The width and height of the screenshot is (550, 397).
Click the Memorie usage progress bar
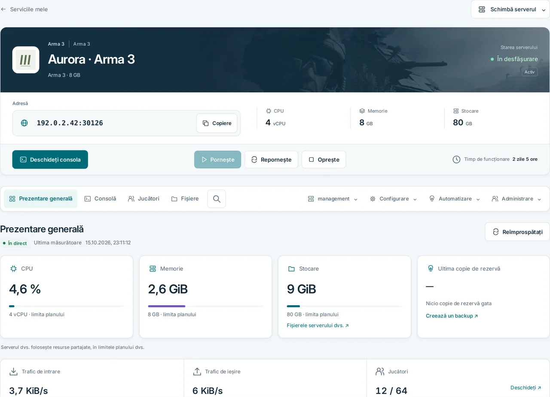point(205,306)
